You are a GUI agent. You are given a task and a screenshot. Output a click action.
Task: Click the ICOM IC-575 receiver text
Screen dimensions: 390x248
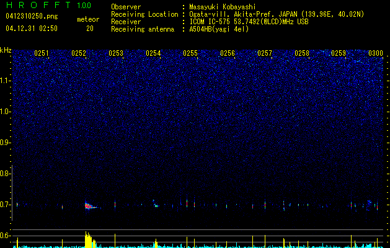(249, 22)
